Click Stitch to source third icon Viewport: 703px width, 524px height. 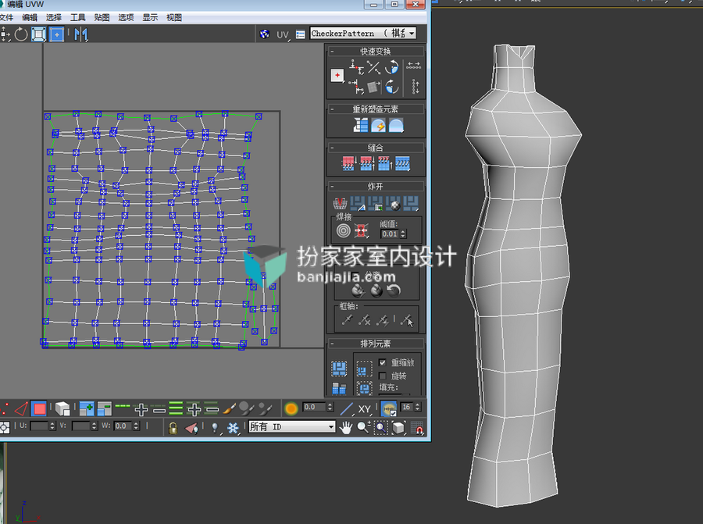pyautogui.click(x=385, y=164)
